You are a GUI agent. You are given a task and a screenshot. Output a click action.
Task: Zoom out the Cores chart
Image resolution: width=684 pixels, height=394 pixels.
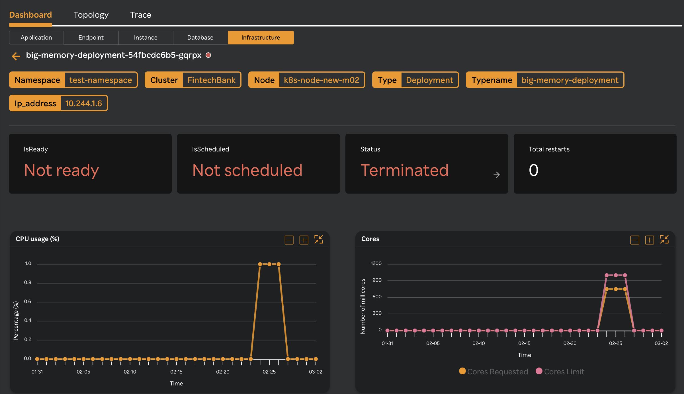coord(634,240)
